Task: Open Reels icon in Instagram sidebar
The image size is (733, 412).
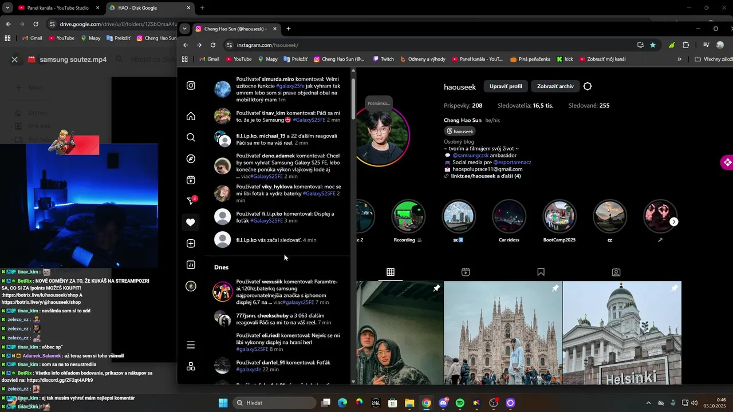Action: 191,180
